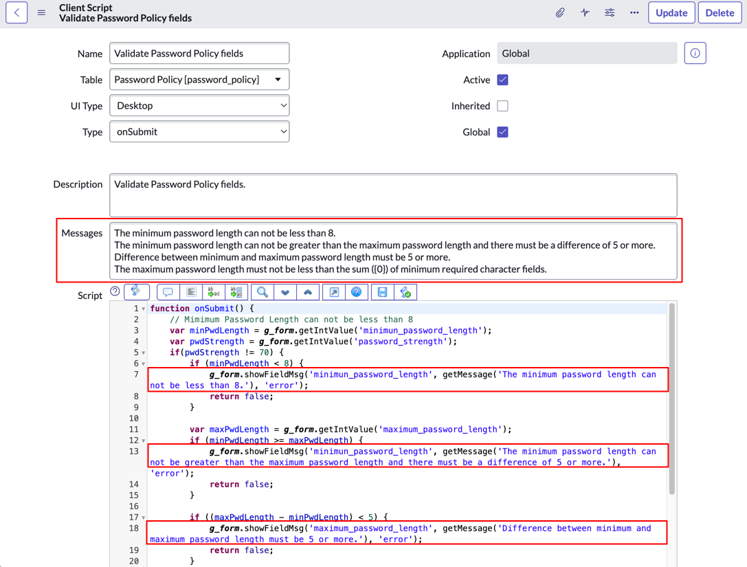
Task: Open the personalize form sliders icon
Action: tap(610, 13)
